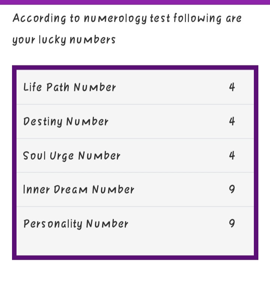This screenshot has height=283, width=270.
Task: Click the purple header bar at top
Action: point(135,2)
